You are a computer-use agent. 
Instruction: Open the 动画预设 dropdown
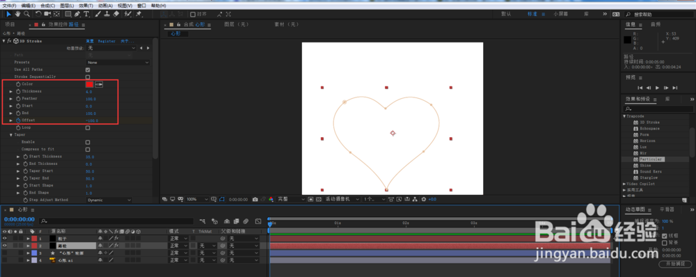point(112,48)
